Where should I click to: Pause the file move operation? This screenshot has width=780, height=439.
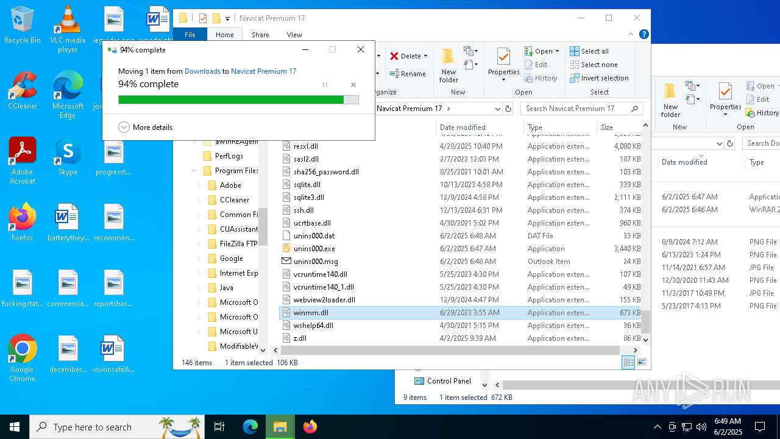[x=325, y=85]
